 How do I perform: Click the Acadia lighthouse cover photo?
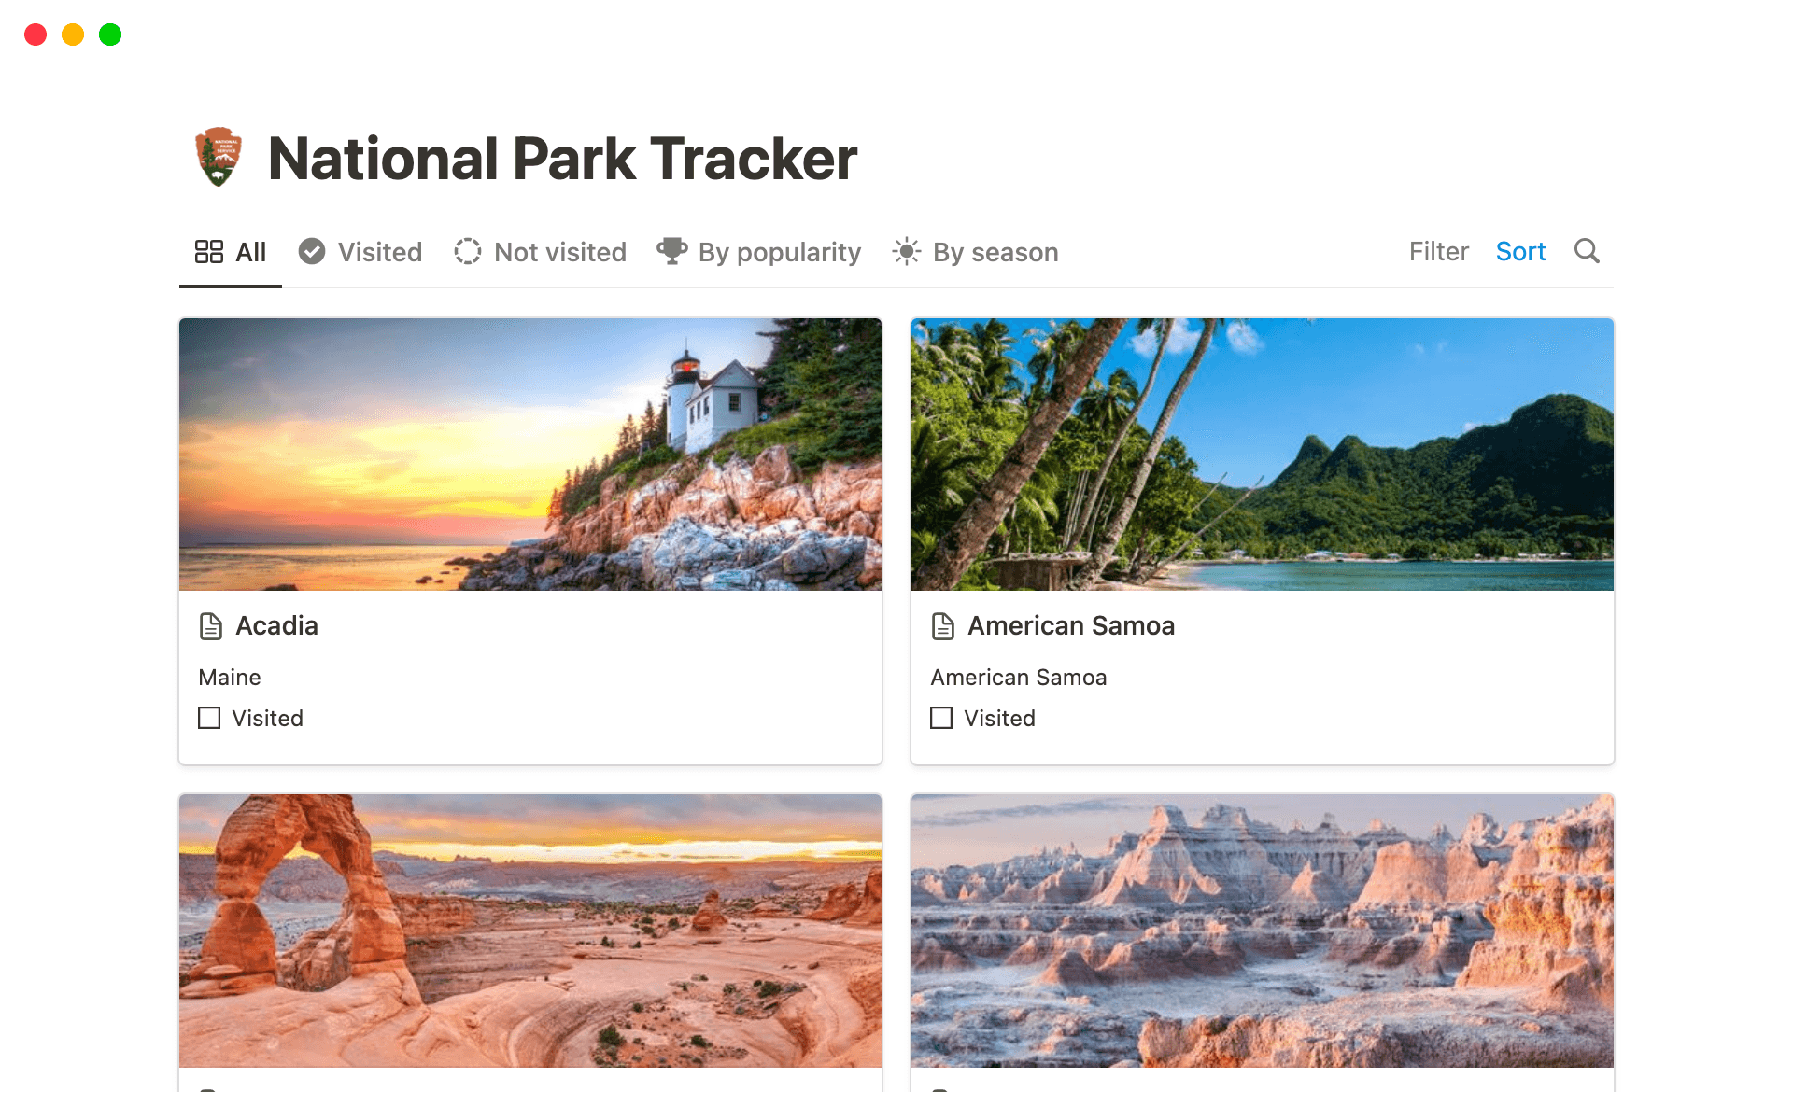pyautogui.click(x=529, y=455)
